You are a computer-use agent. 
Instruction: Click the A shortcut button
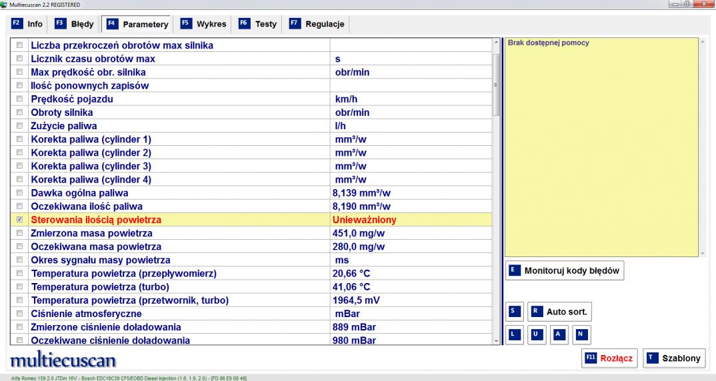559,334
